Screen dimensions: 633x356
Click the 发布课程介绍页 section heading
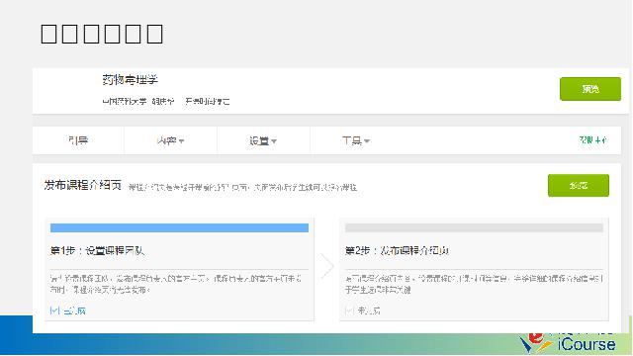[x=83, y=185]
